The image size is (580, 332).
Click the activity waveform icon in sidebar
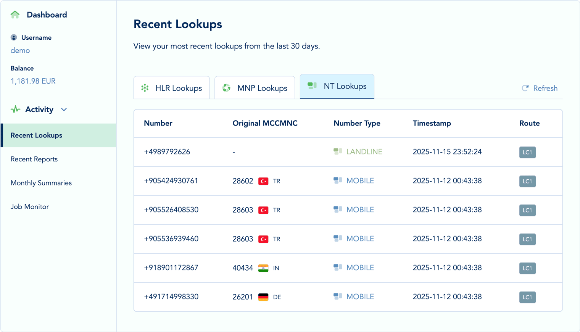click(x=15, y=109)
